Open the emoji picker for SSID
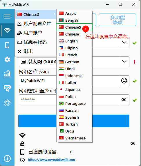The width and height of the screenshot is (141, 166). pos(124,81)
